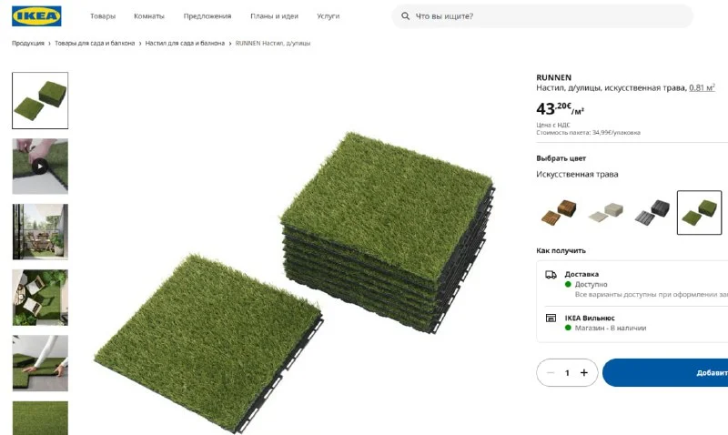This screenshot has width=728, height=435.
Task: Select the brown wood decking color
Action: coord(559,213)
